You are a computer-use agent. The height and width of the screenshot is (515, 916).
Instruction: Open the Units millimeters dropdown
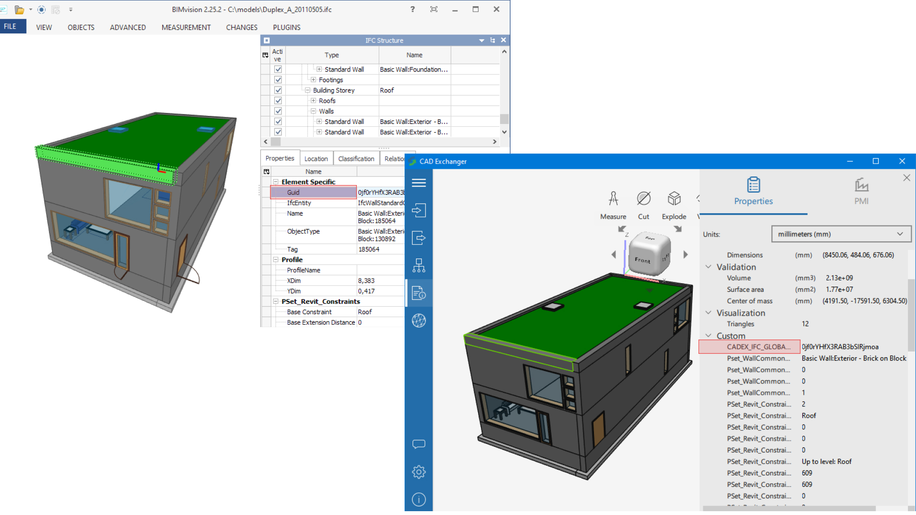[841, 234]
